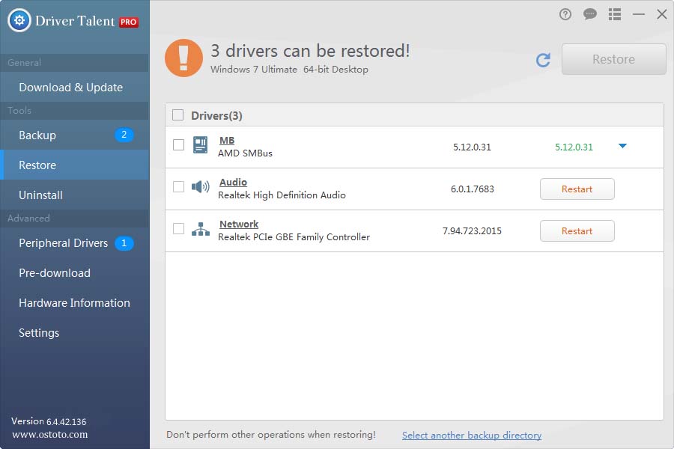
Task: Go to the Backup section
Action: pyautogui.click(x=75, y=135)
